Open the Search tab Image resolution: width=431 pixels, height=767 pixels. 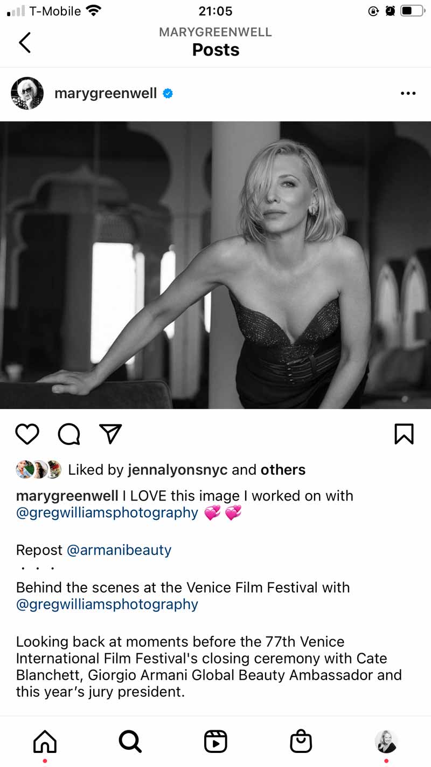[x=130, y=742]
